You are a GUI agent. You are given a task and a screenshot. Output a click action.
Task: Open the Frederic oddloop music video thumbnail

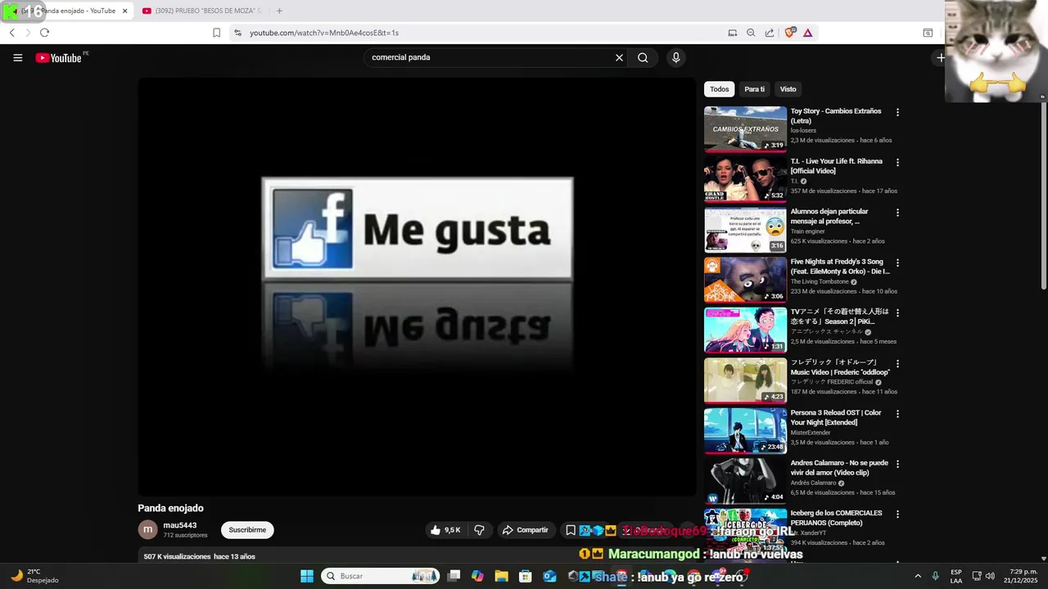pos(745,380)
